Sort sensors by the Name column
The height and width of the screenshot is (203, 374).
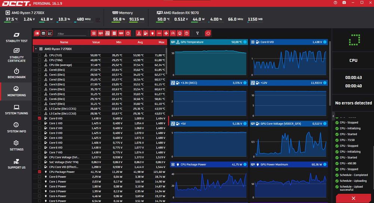[x=64, y=42]
